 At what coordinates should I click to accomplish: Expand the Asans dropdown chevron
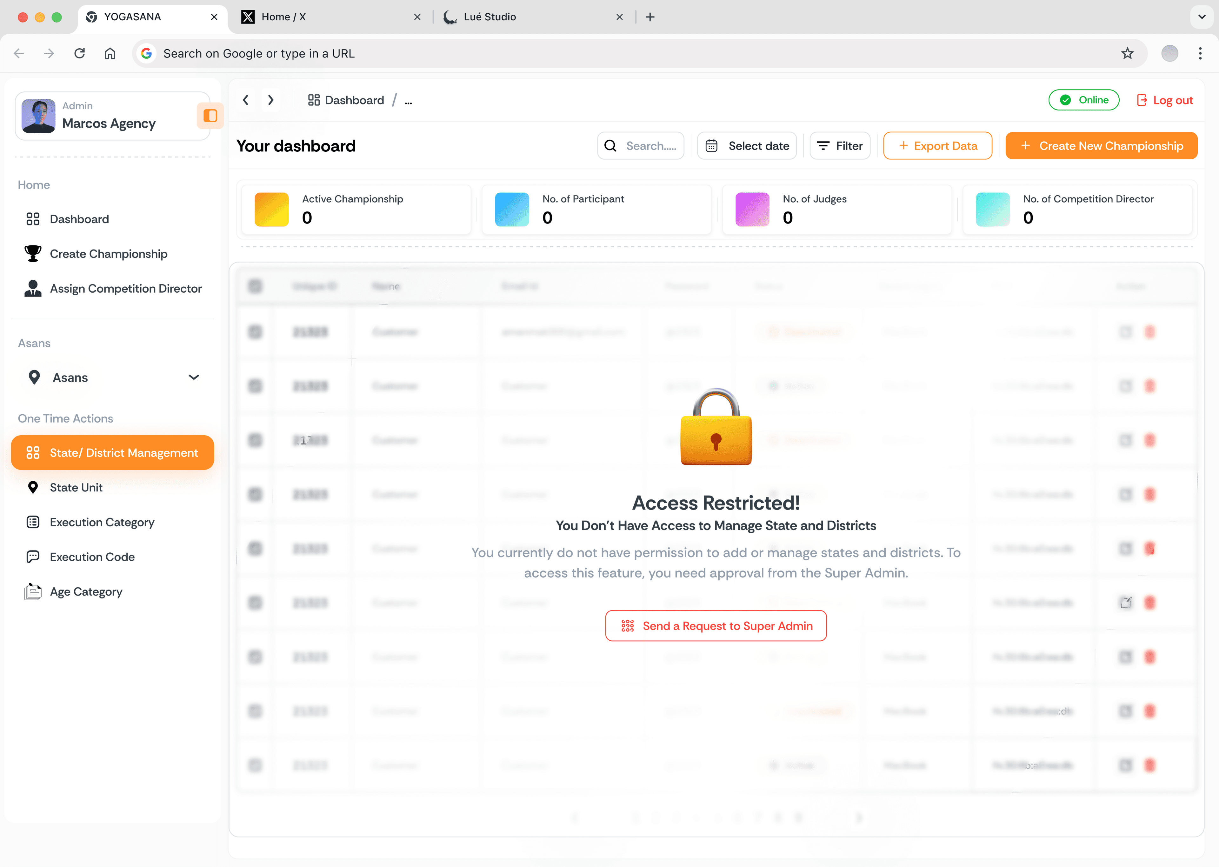(x=194, y=377)
